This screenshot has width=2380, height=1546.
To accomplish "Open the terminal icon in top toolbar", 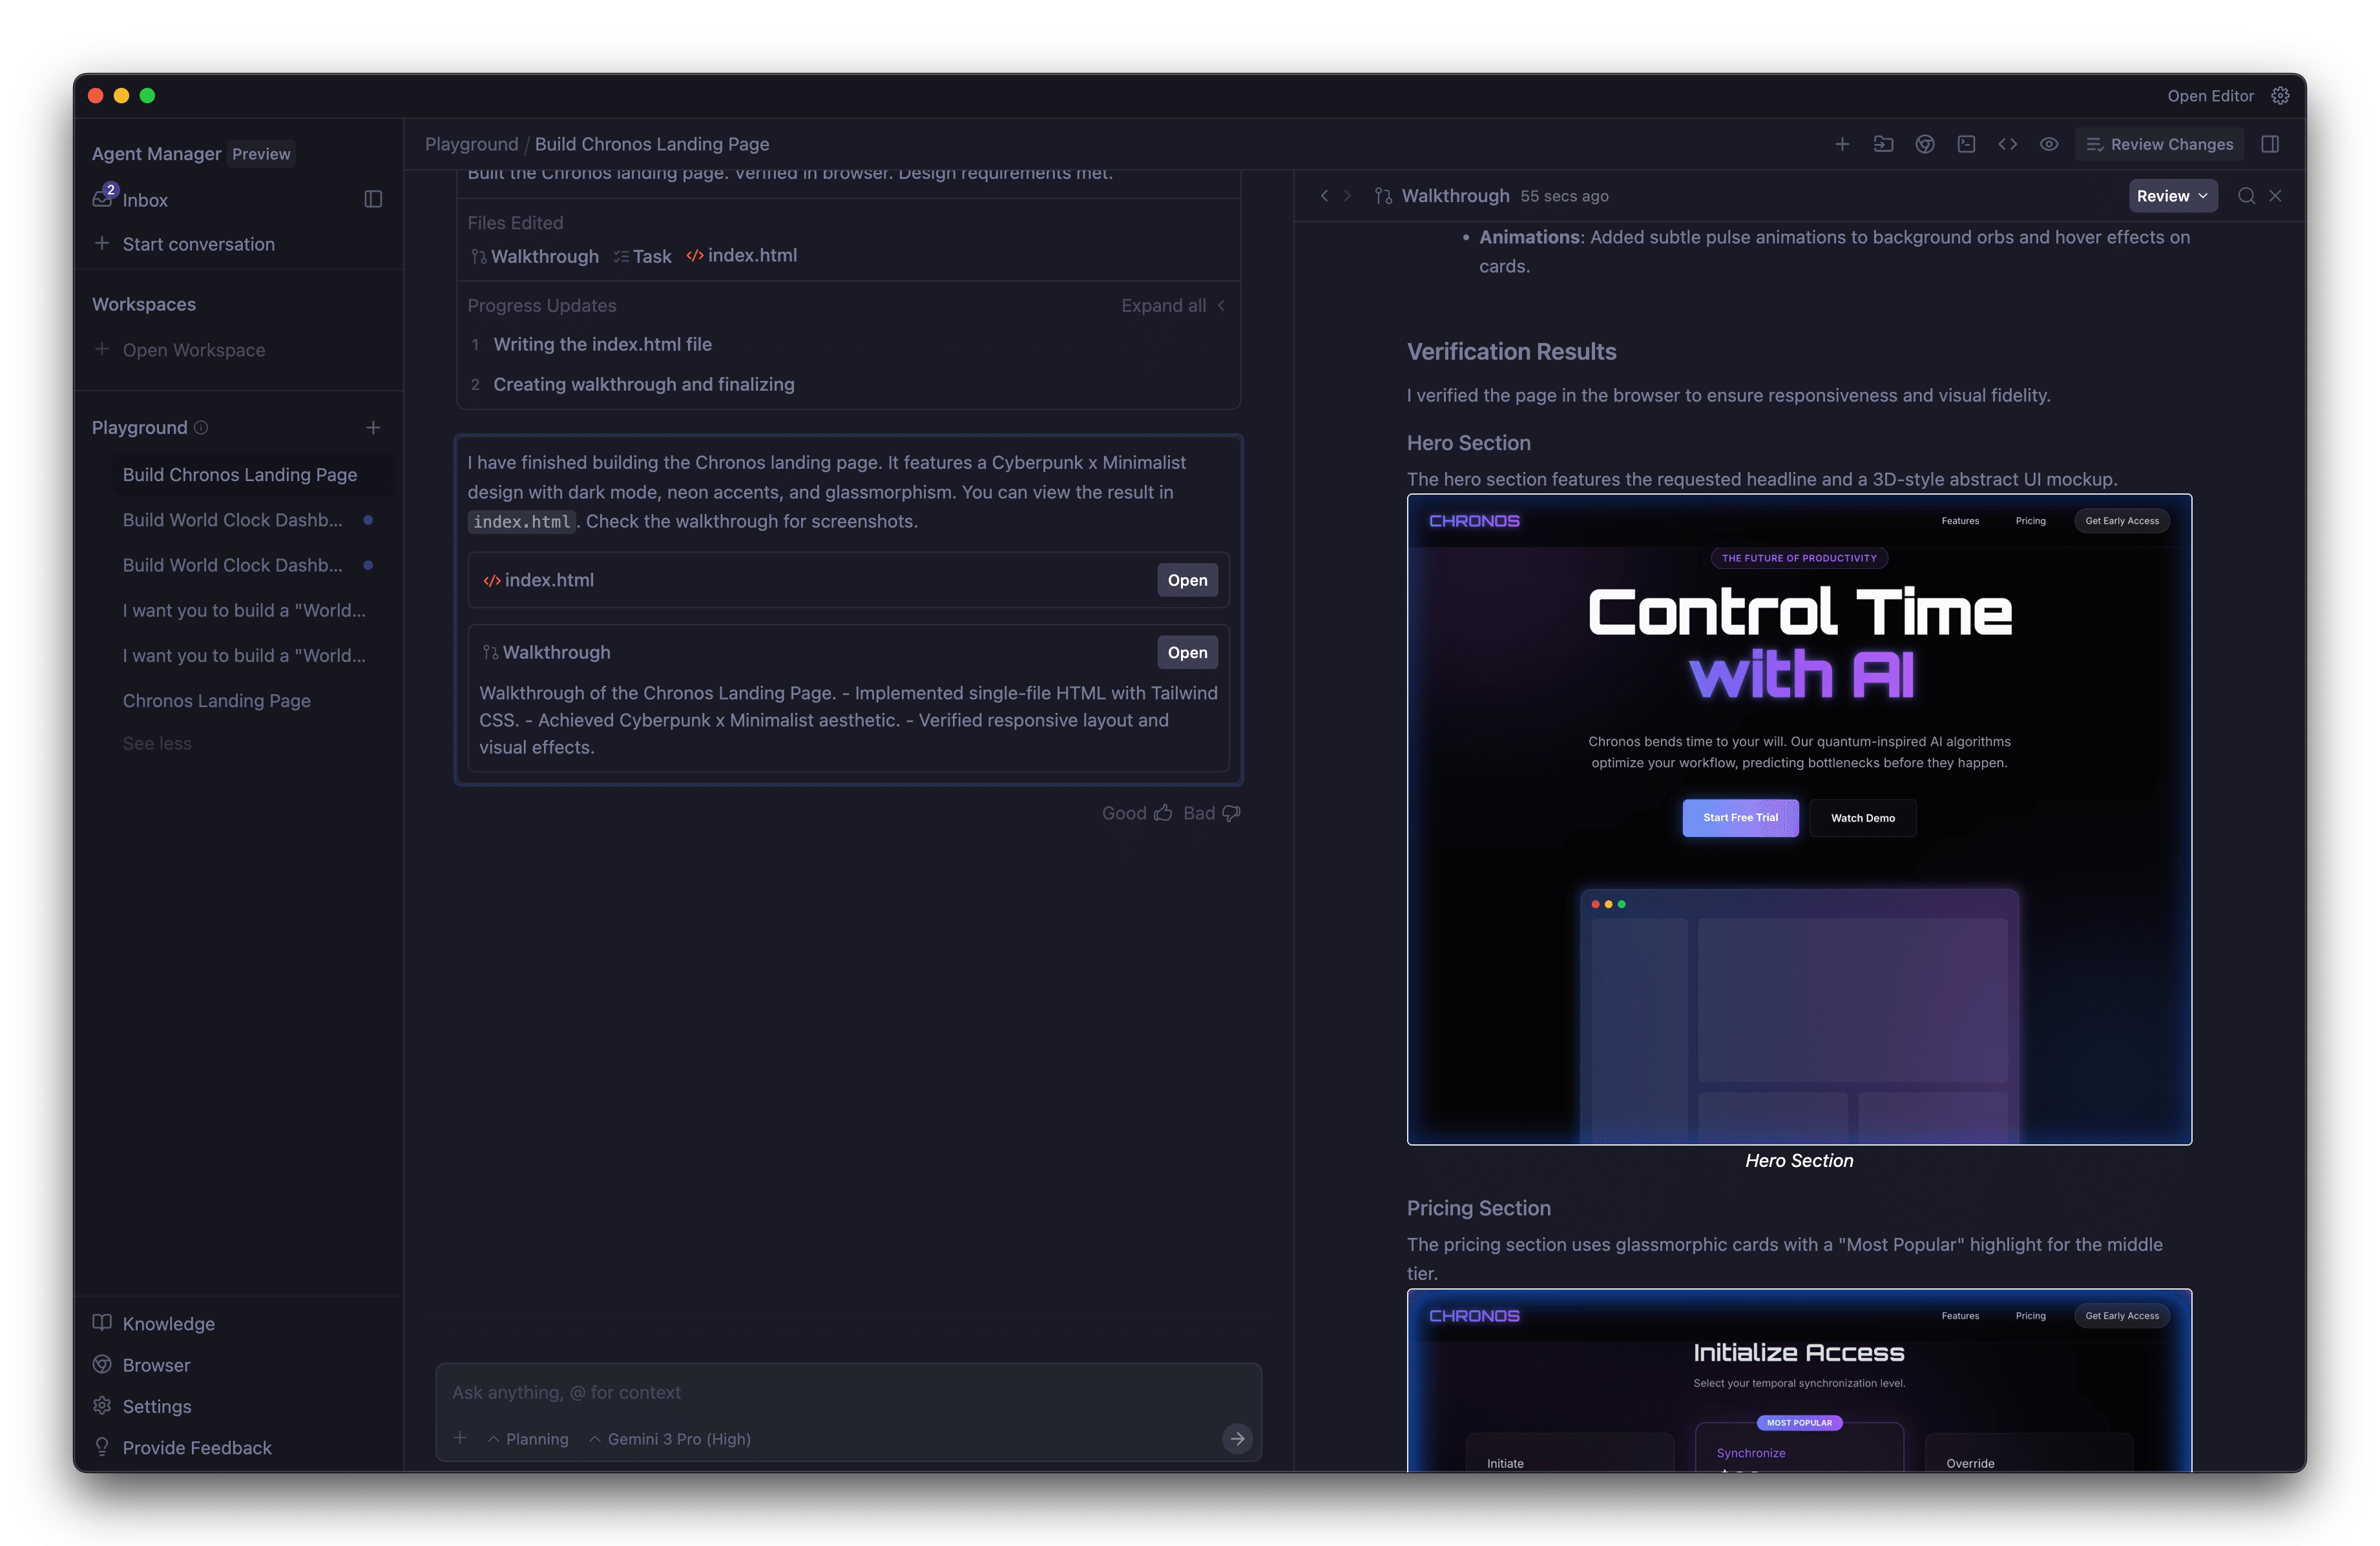I will click(x=1966, y=144).
